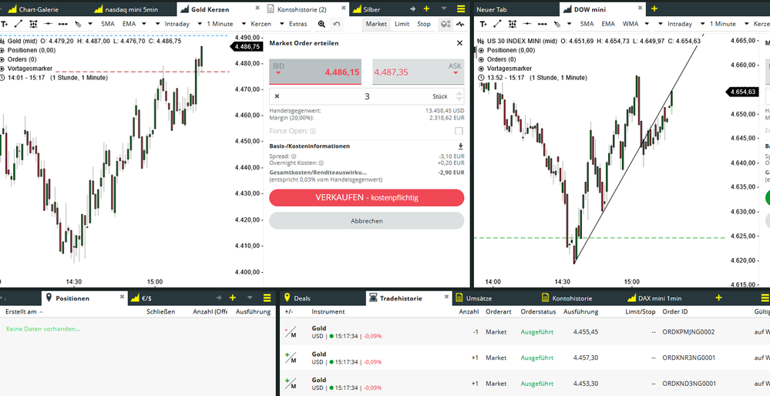Expand indicator dropdown after WMA in DOW chart

pos(647,24)
